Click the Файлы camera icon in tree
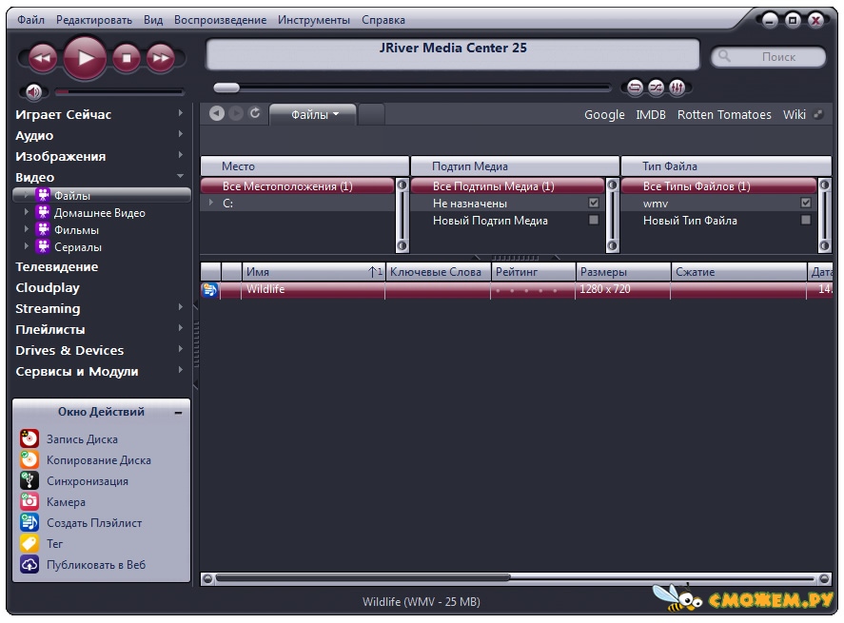The width and height of the screenshot is (844, 623). point(43,195)
